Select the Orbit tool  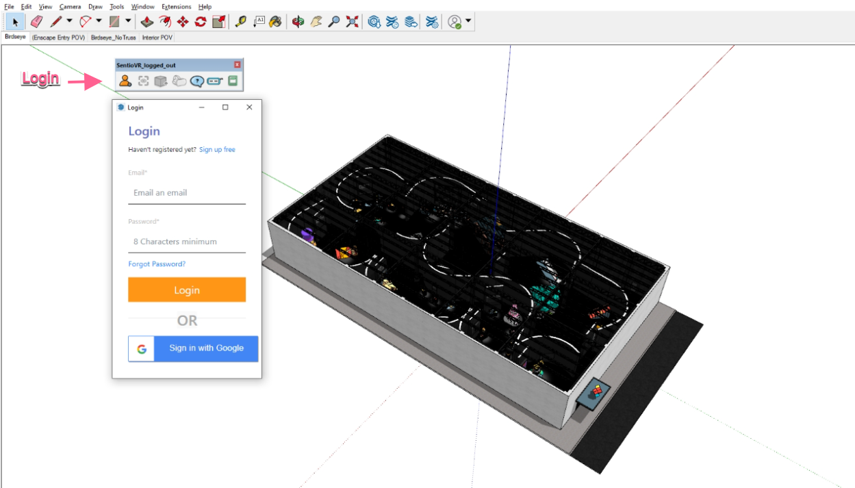298,22
